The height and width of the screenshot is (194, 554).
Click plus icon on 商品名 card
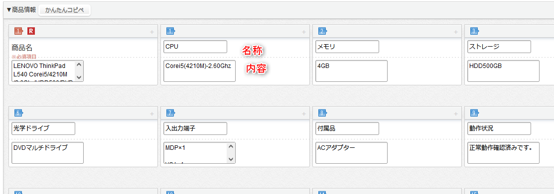pyautogui.click(x=152, y=32)
